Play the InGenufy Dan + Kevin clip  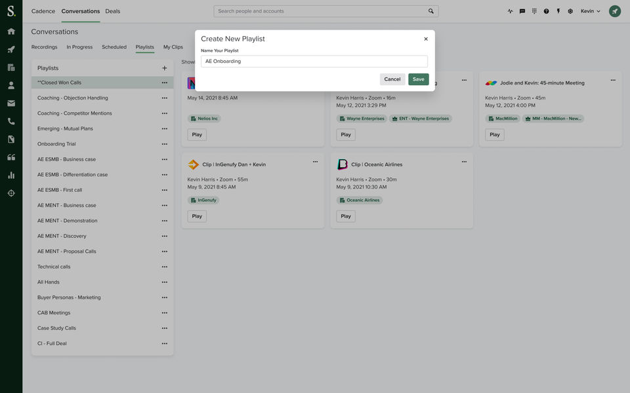(197, 216)
